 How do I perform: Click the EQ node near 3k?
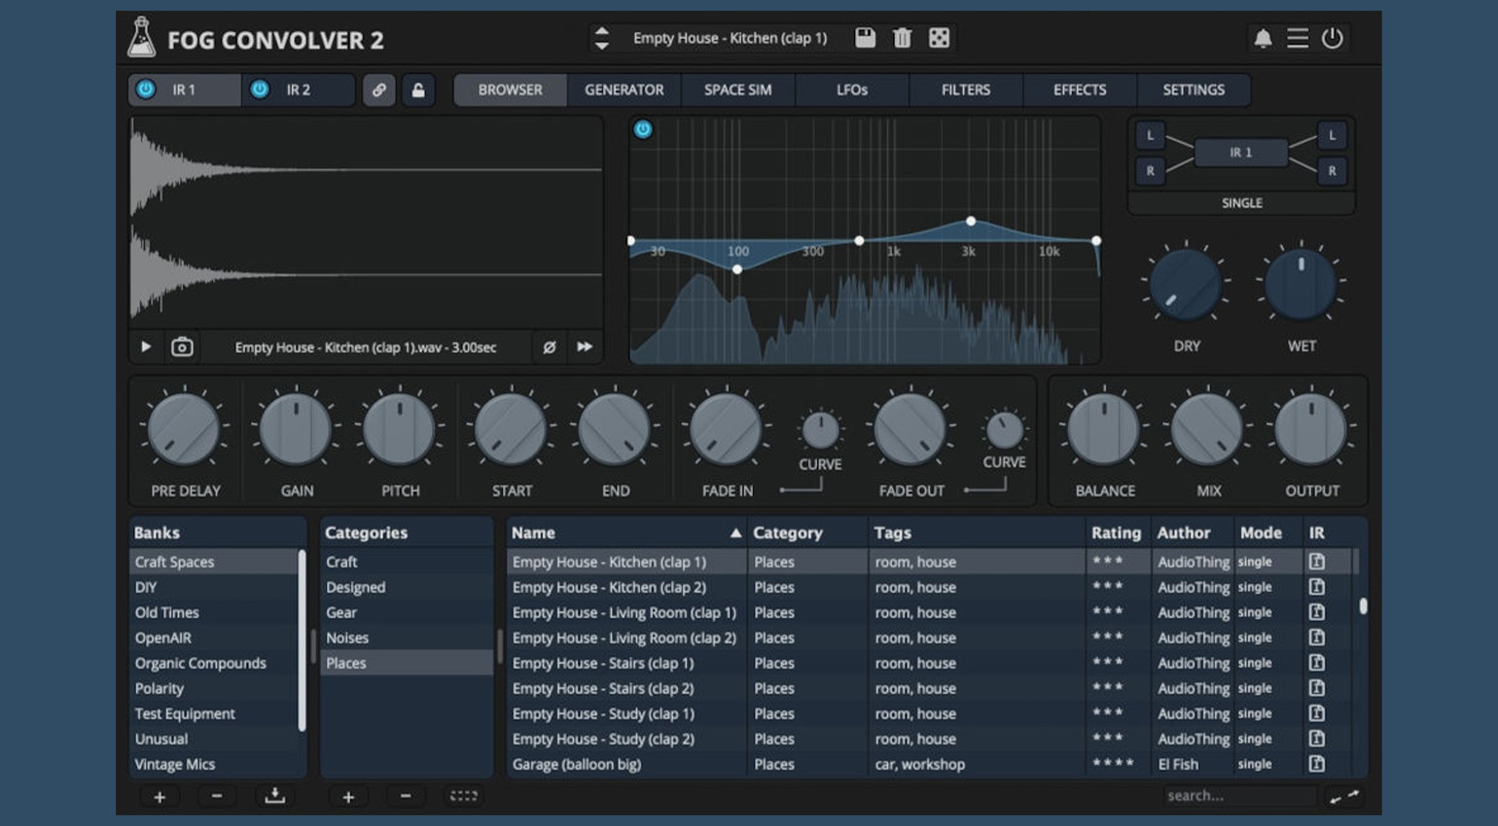(971, 222)
